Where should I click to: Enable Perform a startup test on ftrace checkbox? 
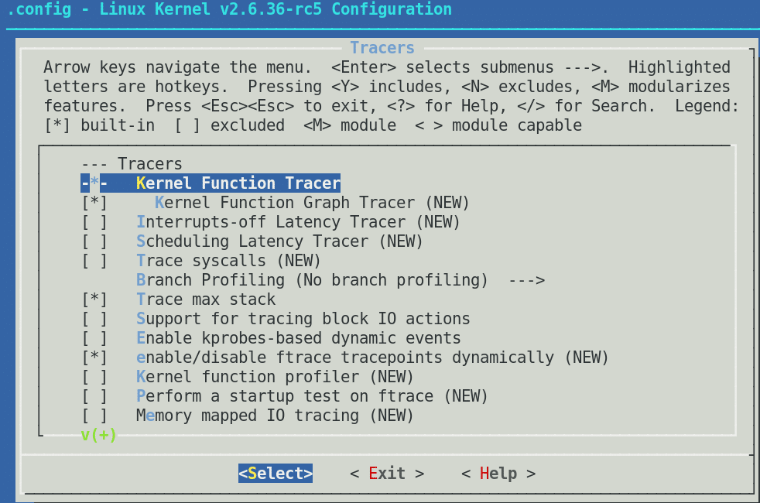click(94, 396)
